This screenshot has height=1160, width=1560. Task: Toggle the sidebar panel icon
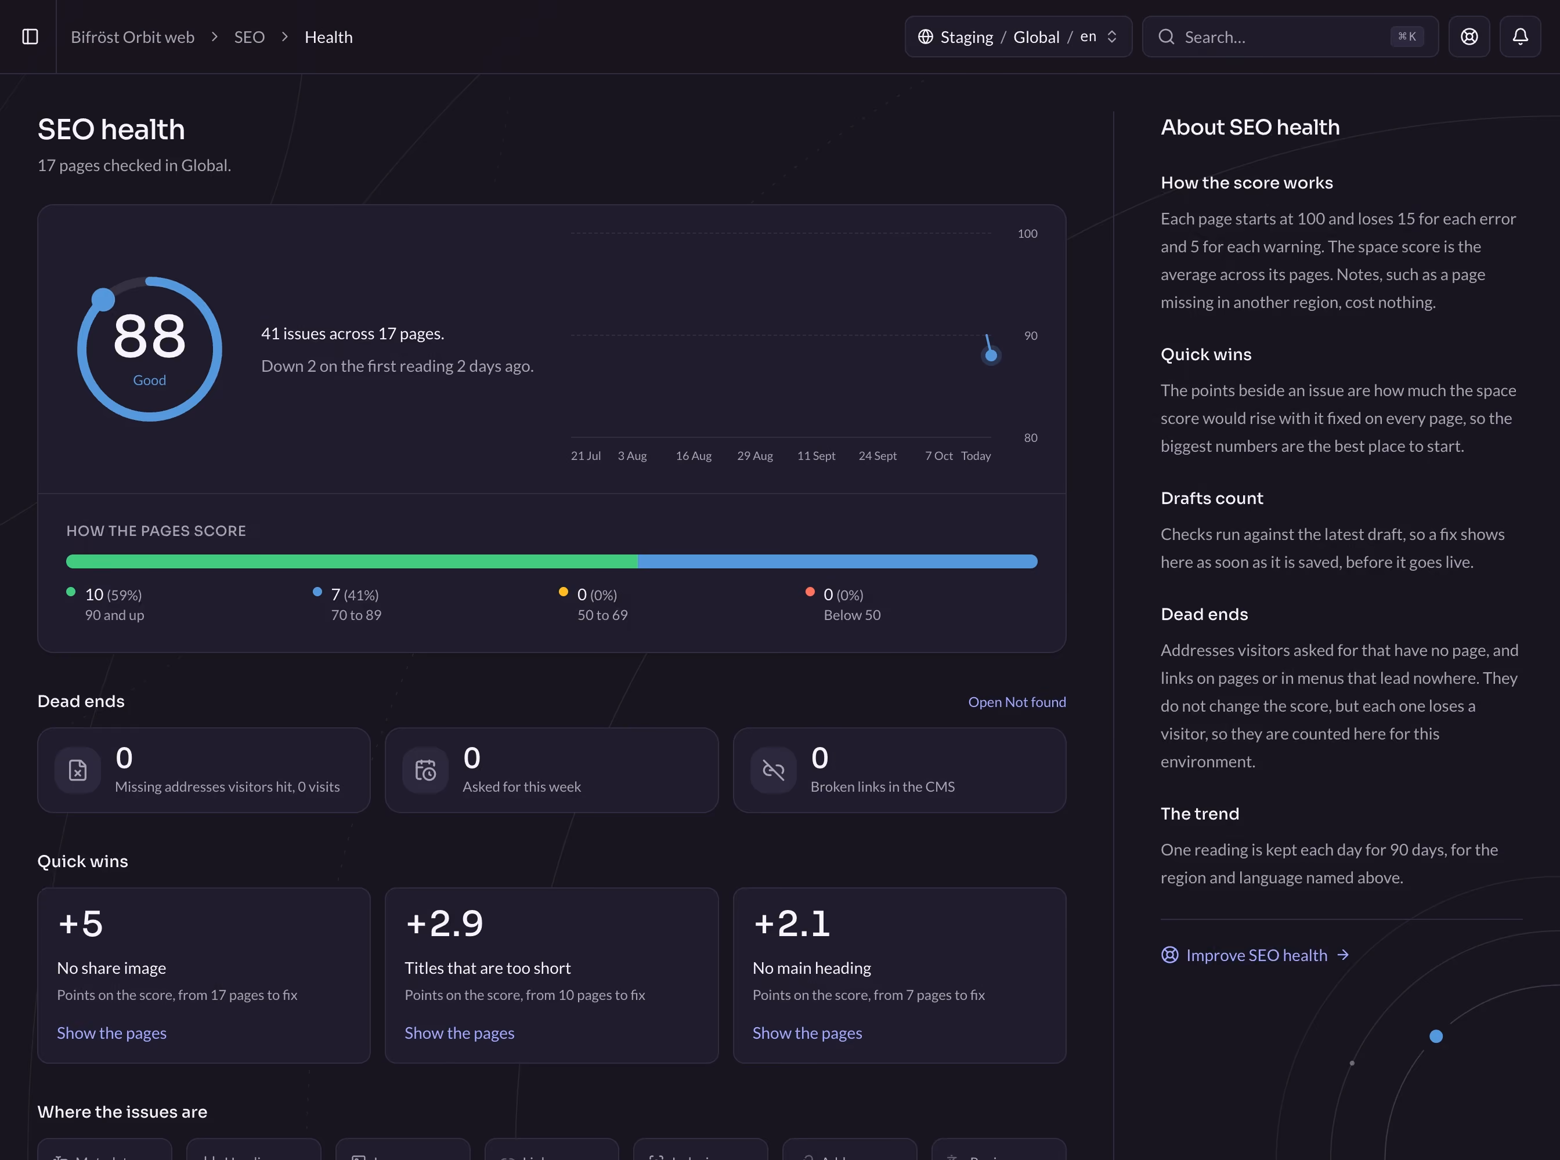[30, 37]
